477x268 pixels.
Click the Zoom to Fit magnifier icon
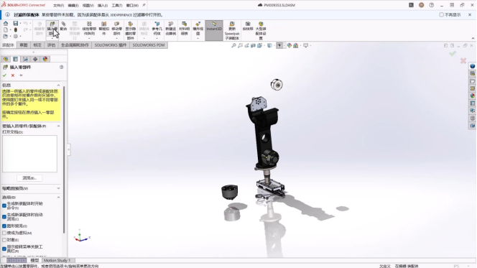(233, 45)
